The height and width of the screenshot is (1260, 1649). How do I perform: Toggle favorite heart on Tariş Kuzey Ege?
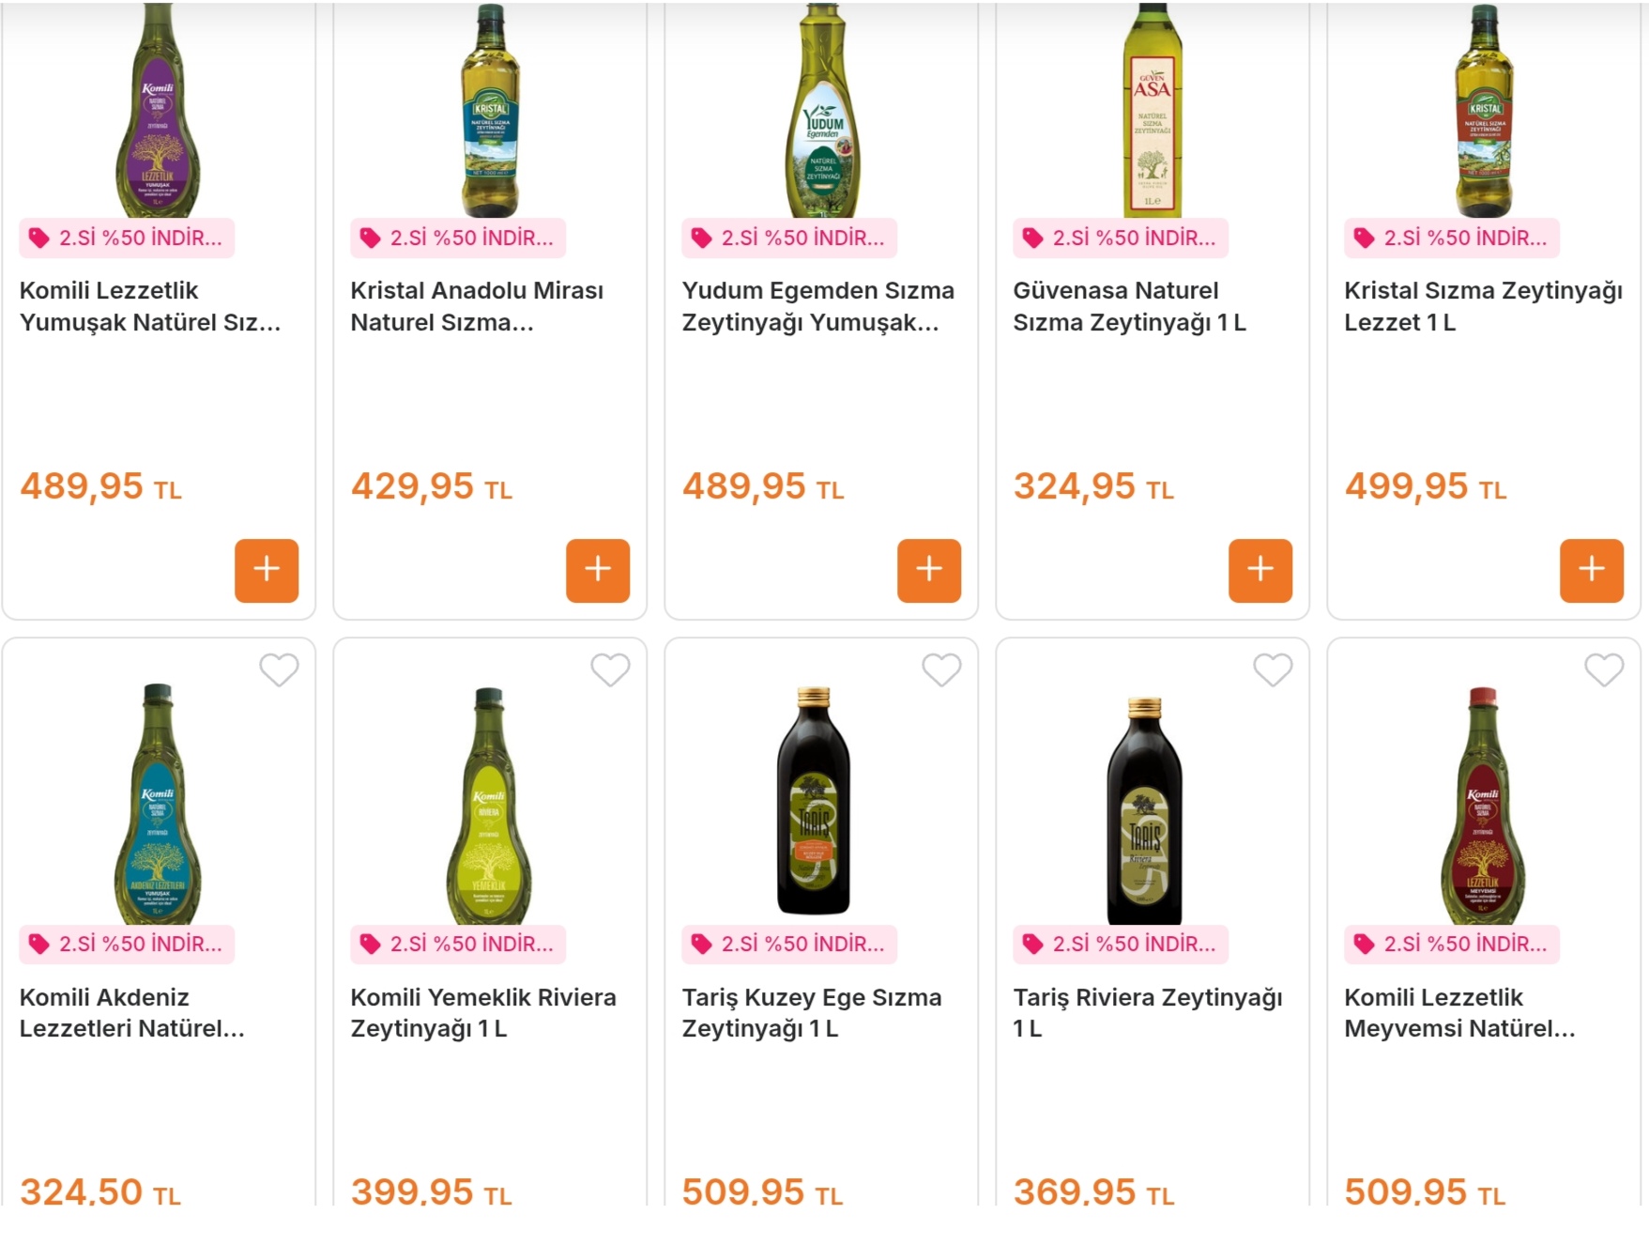941,670
